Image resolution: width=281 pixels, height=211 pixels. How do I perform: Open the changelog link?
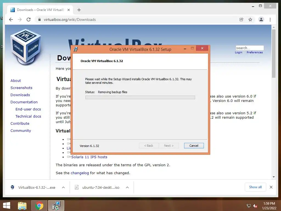coord(80,173)
